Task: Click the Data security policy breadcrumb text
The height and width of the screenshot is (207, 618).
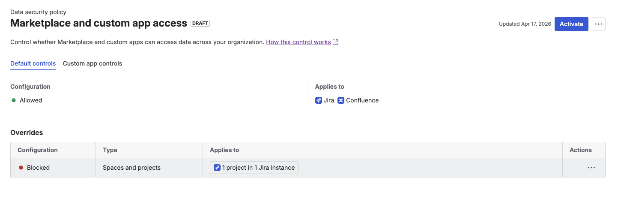Action: point(38,12)
